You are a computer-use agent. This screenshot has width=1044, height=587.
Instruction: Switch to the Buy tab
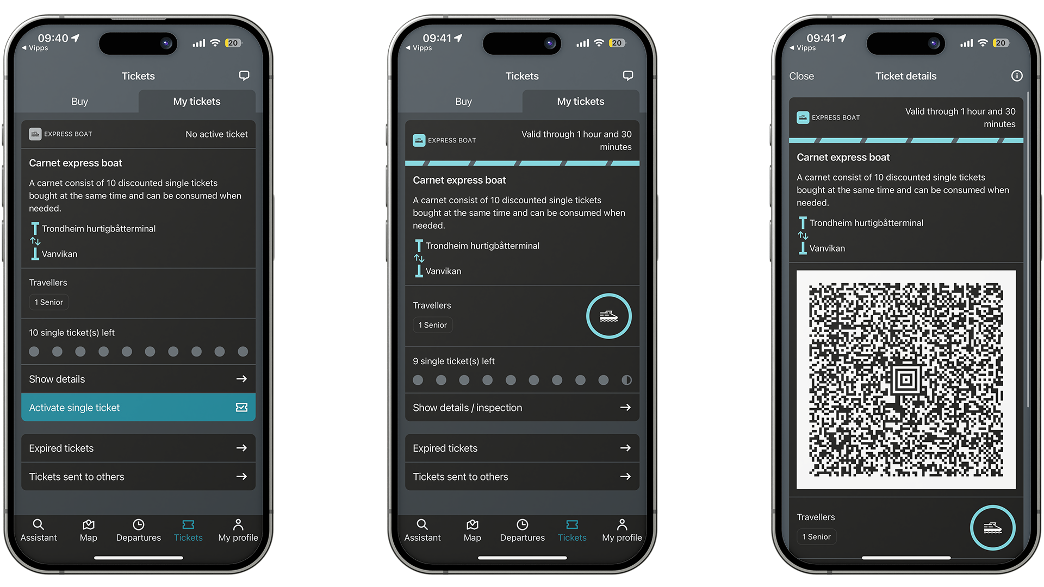point(78,101)
